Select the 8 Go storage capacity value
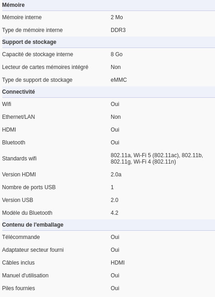Image resolution: width=215 pixels, height=297 pixels. pyautogui.click(x=117, y=54)
